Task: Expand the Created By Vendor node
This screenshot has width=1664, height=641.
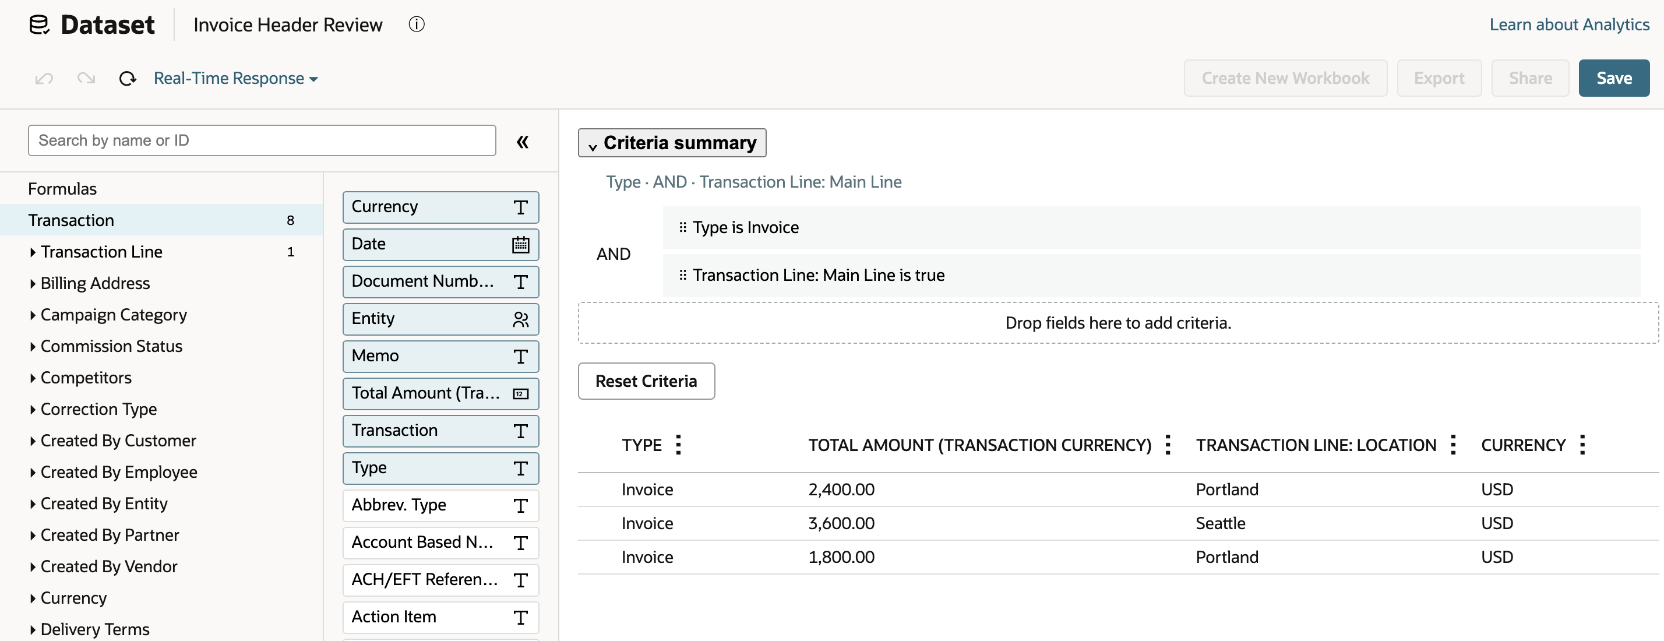Action: pyautogui.click(x=32, y=566)
